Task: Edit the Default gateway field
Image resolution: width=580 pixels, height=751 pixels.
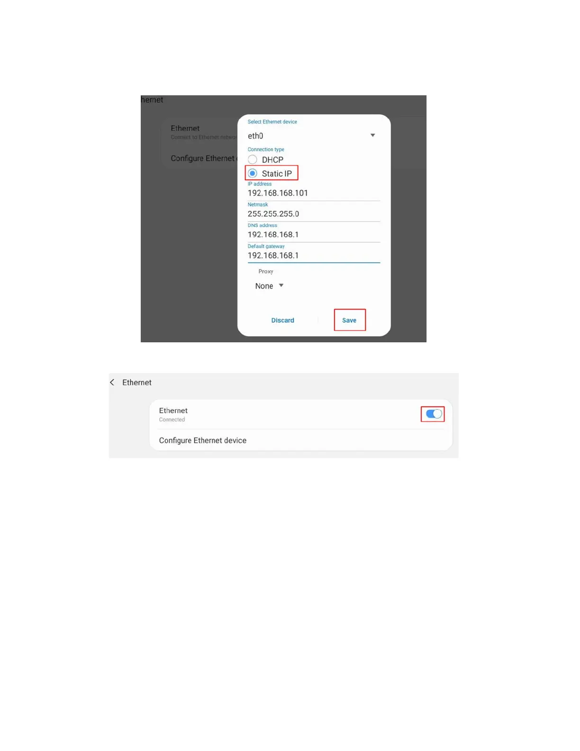Action: [x=314, y=256]
